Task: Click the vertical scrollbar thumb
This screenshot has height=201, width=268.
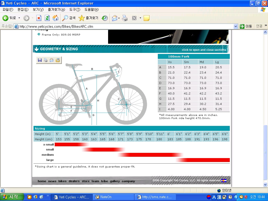Action: coord(265,153)
